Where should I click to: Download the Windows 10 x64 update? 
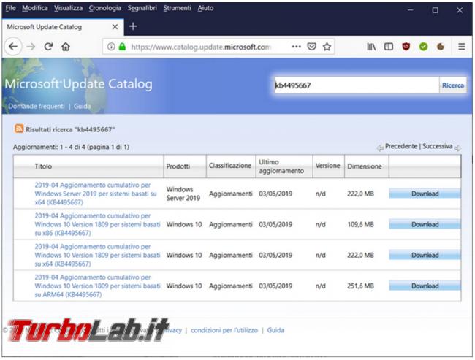pyautogui.click(x=425, y=256)
